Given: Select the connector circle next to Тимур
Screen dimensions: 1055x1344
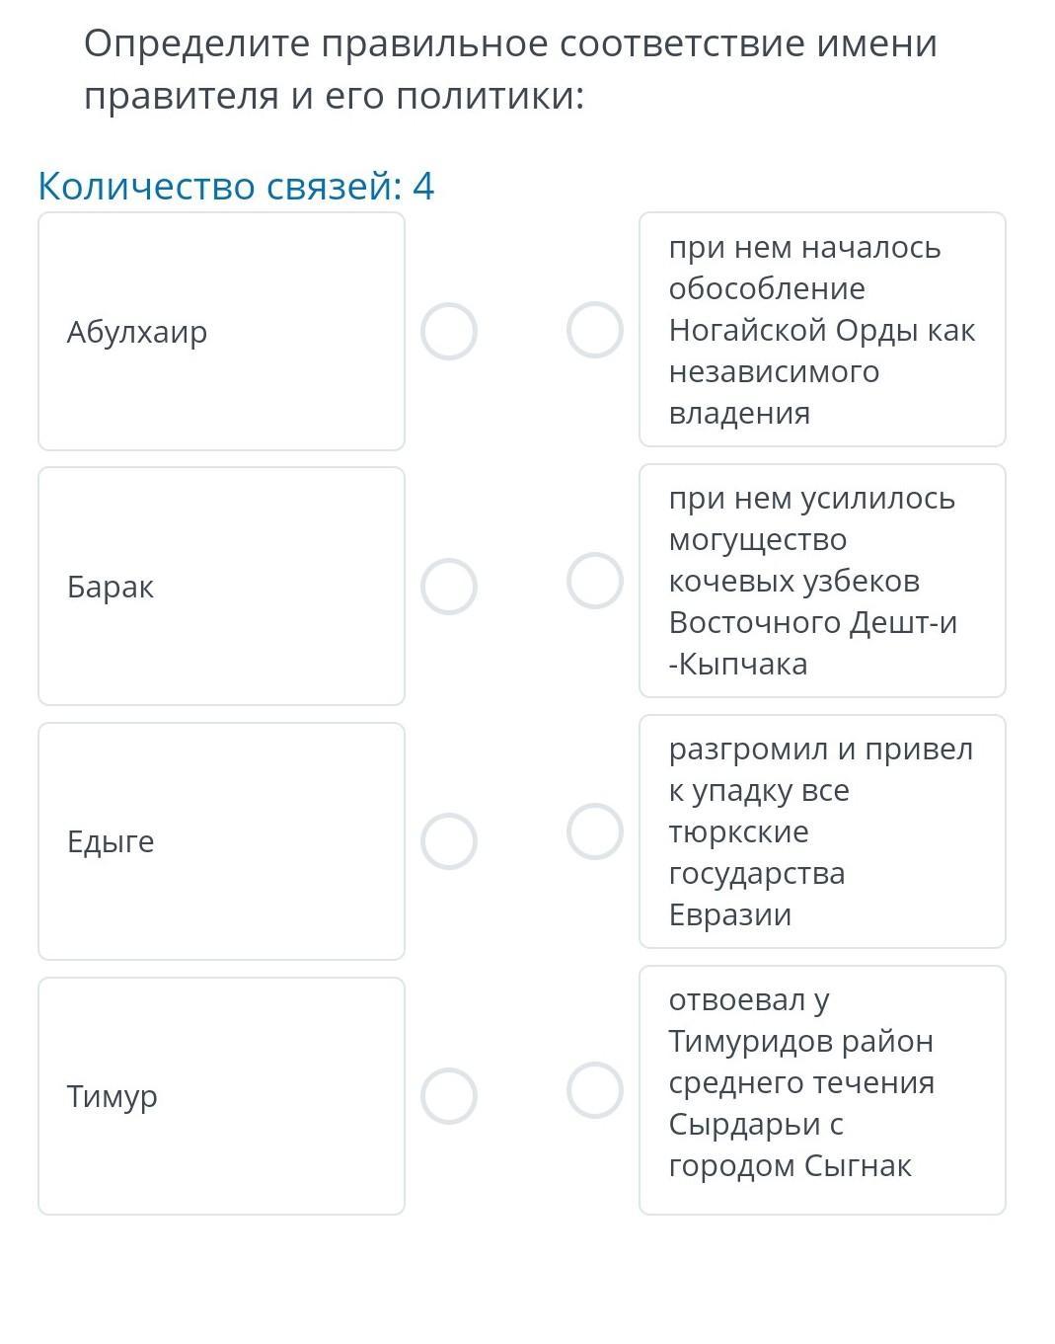Looking at the screenshot, I should [449, 1096].
